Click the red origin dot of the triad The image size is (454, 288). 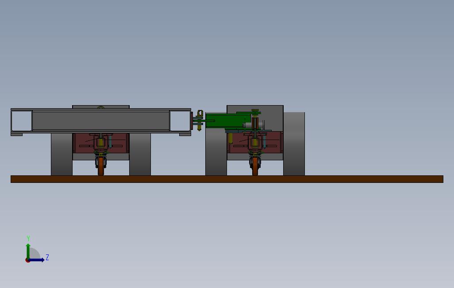click(27, 261)
